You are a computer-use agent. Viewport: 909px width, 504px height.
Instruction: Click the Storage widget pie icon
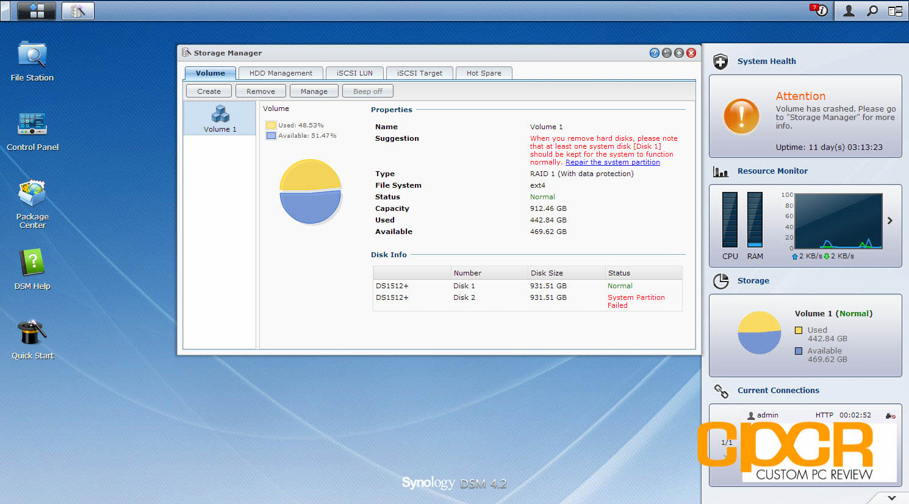click(x=721, y=281)
